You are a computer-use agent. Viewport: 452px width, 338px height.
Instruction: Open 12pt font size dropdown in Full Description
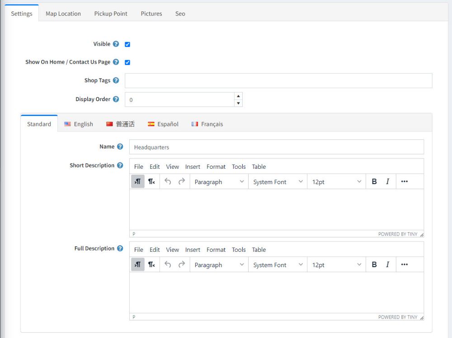coord(336,264)
